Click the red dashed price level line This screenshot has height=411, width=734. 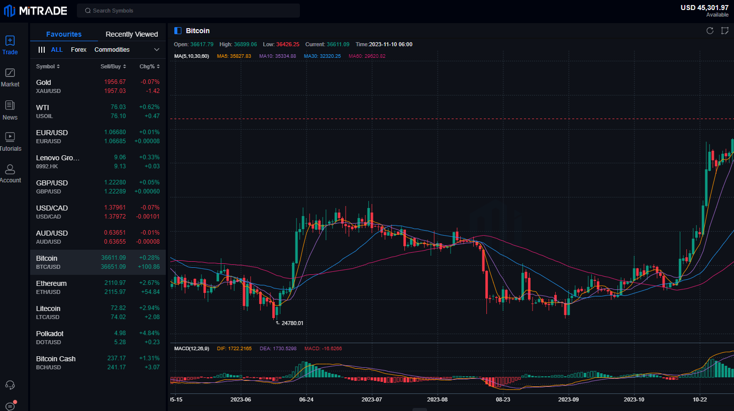click(452, 119)
